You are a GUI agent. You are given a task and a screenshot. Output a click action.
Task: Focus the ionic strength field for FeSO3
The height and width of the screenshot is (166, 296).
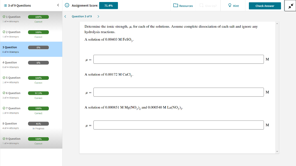(x=179, y=59)
